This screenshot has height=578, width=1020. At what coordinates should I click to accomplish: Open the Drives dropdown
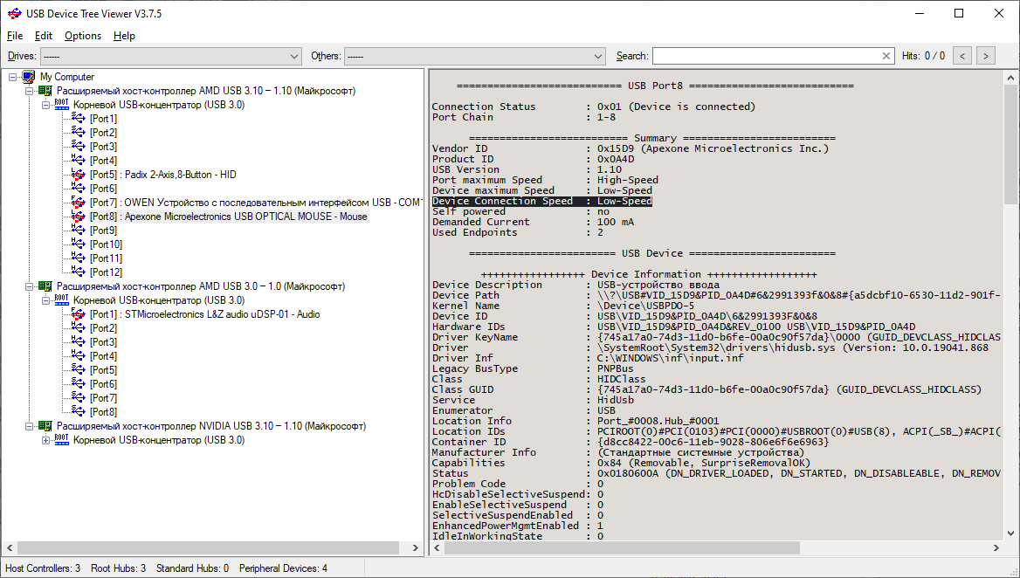click(171, 57)
